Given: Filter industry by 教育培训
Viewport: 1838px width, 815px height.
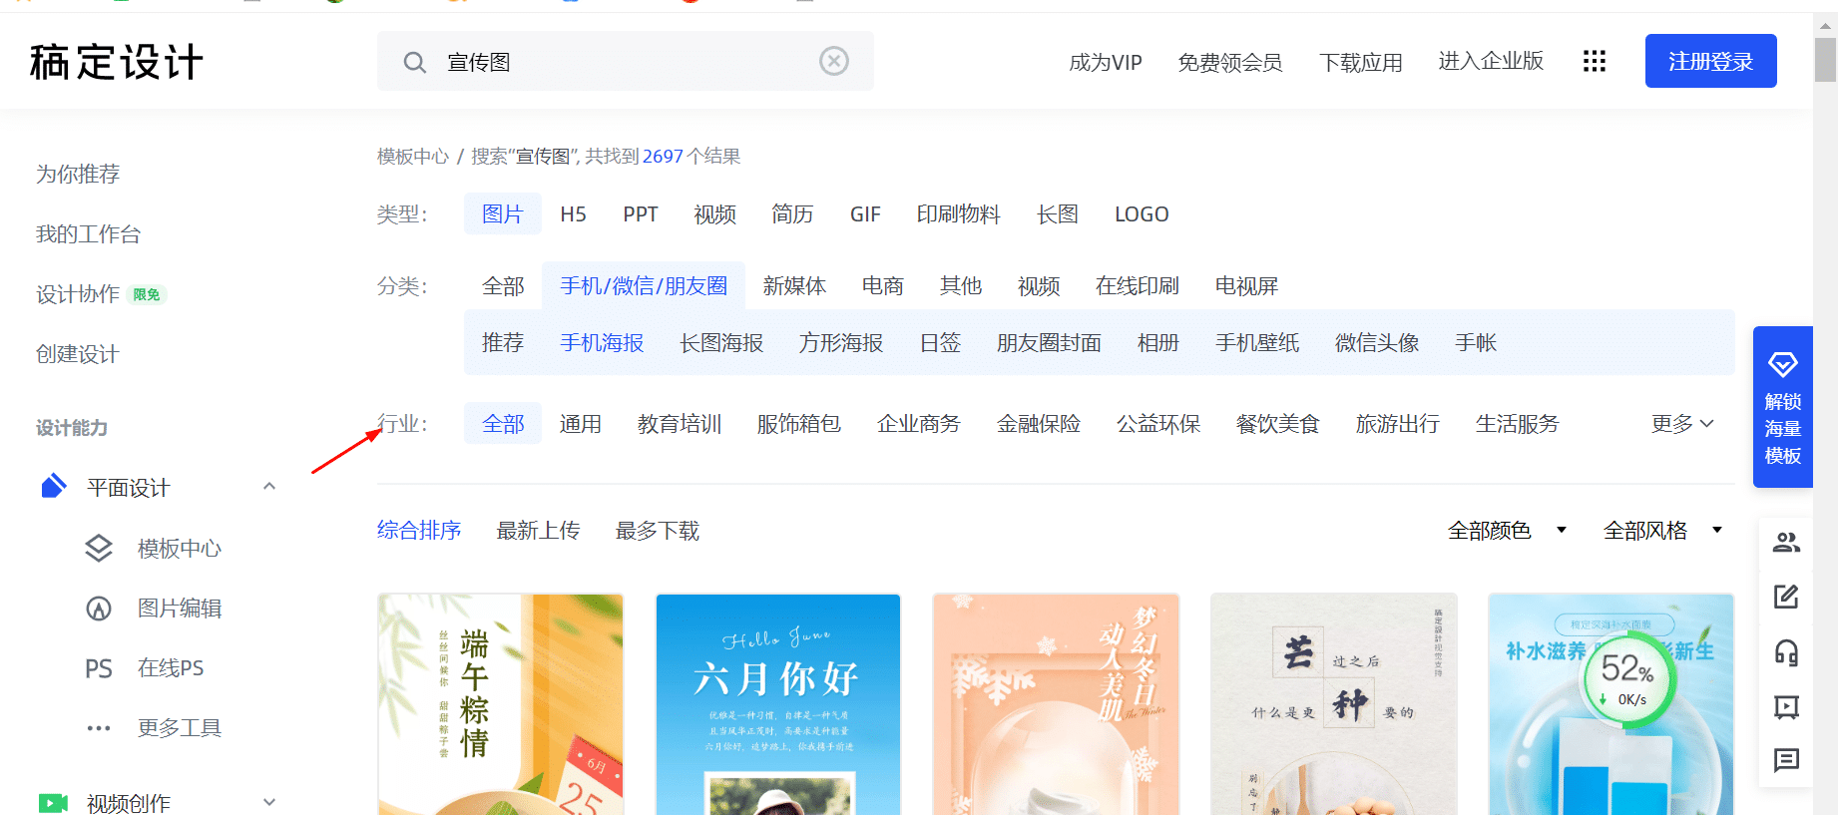Looking at the screenshot, I should (680, 424).
